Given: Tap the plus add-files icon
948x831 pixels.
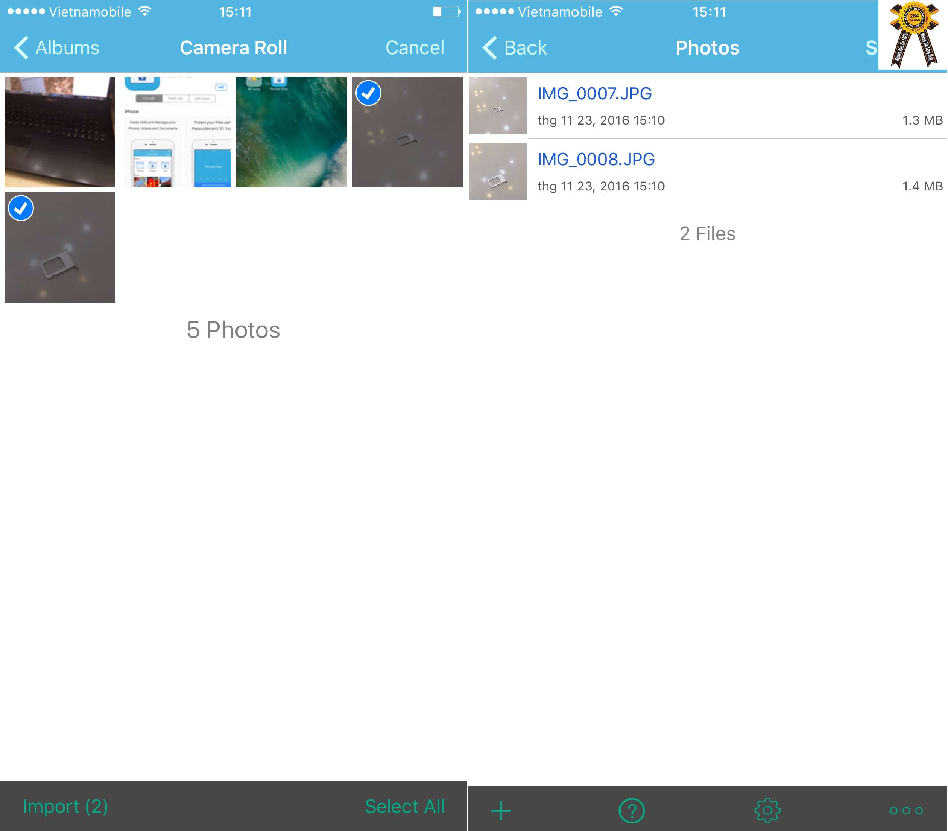Looking at the screenshot, I should (501, 811).
